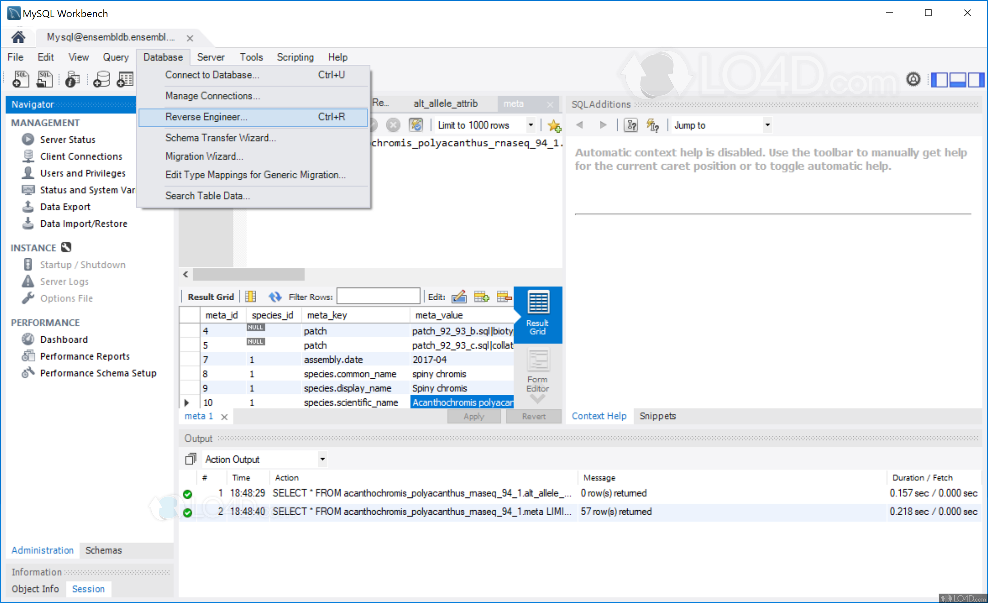
Task: Create a new schema in connected server
Action: pos(101,79)
